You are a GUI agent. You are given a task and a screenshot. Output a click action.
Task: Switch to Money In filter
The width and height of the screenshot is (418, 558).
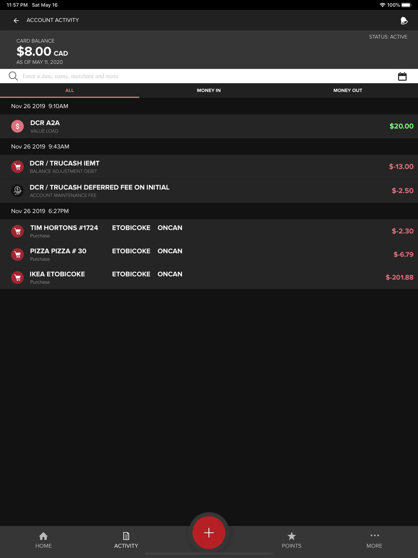[x=209, y=90]
